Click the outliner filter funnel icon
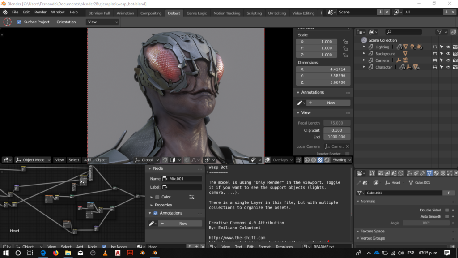The width and height of the screenshot is (458, 258). click(x=440, y=32)
